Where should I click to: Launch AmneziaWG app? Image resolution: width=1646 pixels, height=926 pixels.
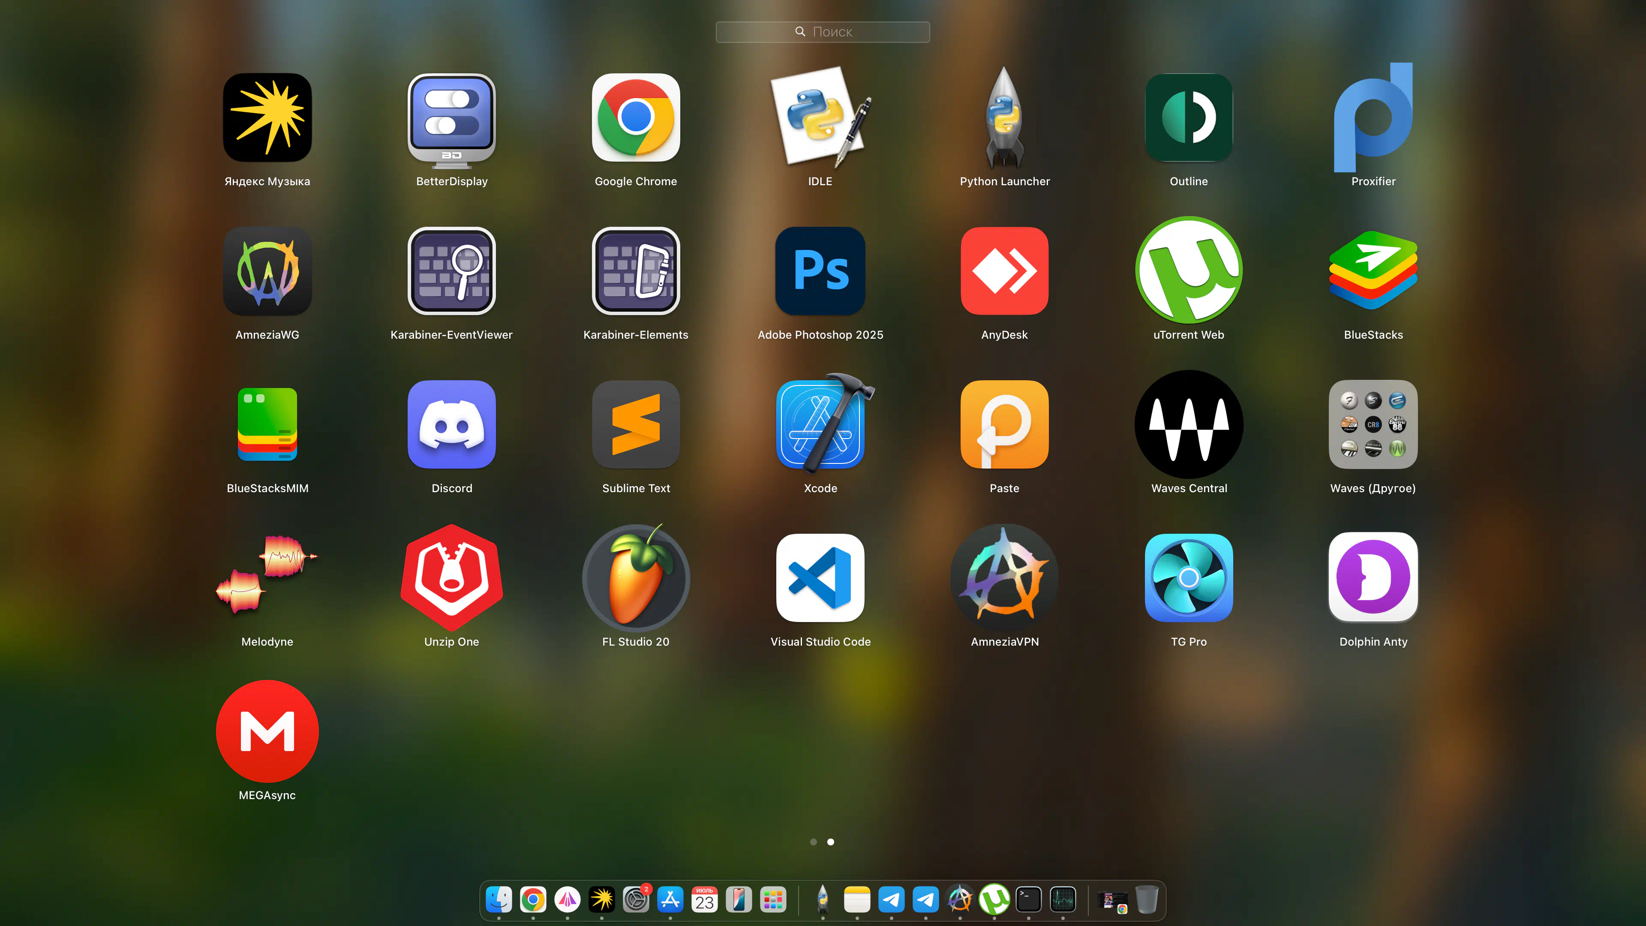[267, 271]
